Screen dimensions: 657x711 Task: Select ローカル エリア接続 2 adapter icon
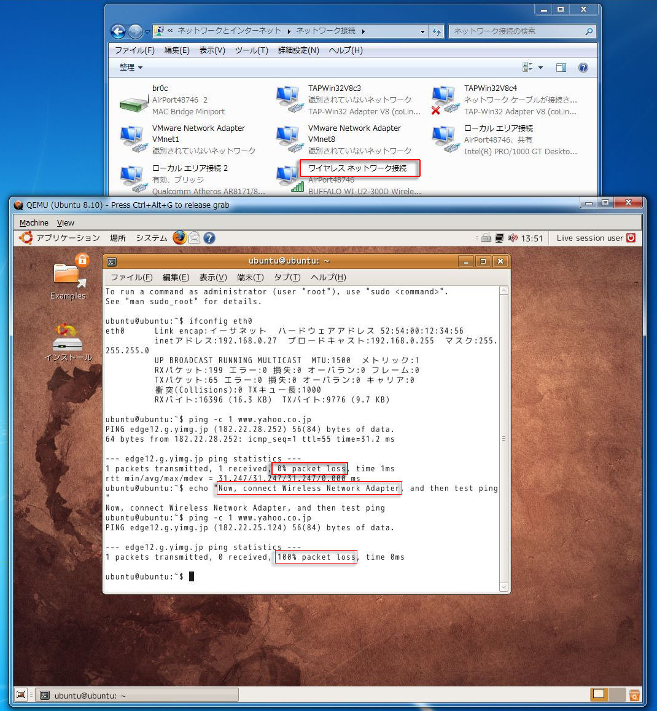tap(134, 179)
